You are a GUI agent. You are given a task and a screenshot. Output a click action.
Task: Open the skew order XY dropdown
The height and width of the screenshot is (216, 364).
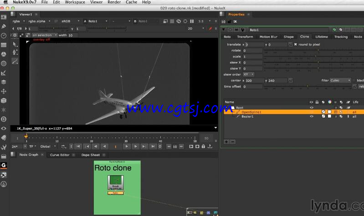pos(248,75)
